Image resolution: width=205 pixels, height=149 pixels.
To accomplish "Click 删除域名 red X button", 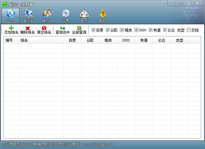I will (28, 30).
